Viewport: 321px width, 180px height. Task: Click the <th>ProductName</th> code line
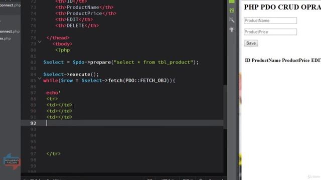[x=84, y=7]
